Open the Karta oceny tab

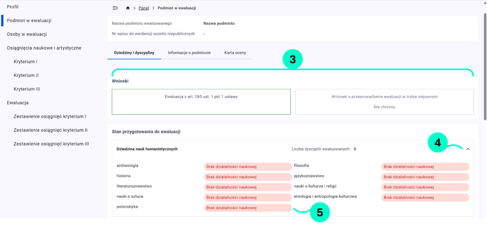coord(235,52)
